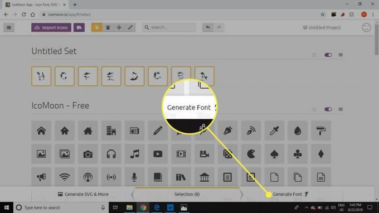Select the clubs suit icon
Viewport: 379px width, 213px height.
[x=298, y=154]
